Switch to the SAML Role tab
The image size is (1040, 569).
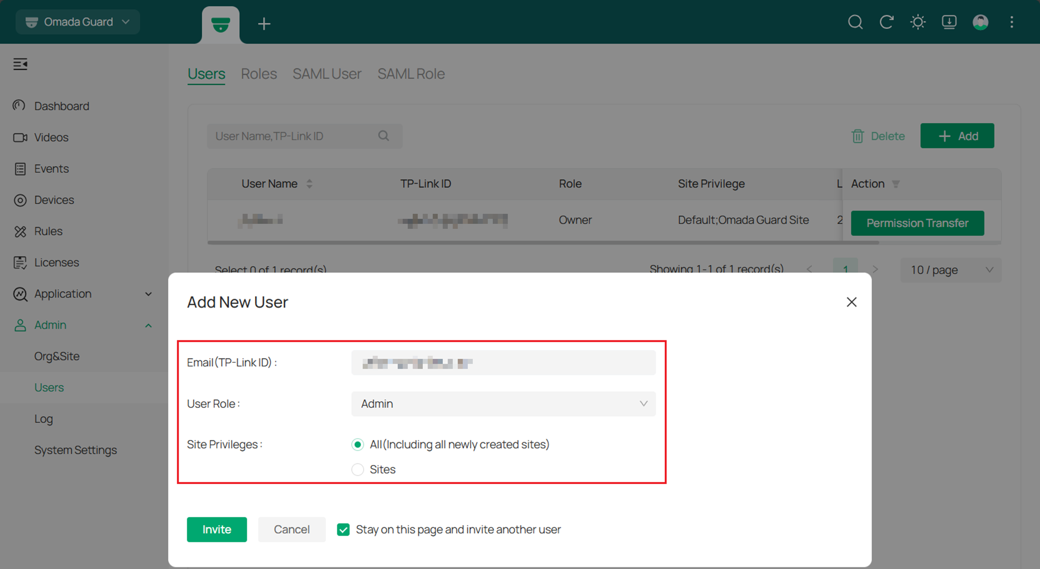[411, 74]
